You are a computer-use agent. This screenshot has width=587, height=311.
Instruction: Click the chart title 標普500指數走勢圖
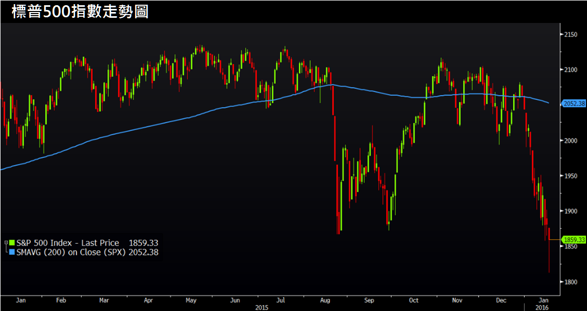[80, 11]
